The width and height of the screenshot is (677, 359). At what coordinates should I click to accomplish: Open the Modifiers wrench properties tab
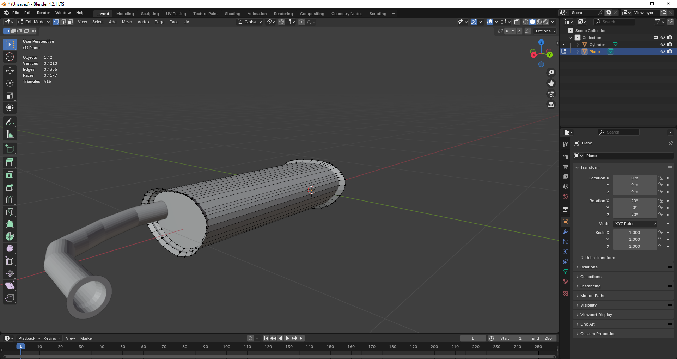coord(565,232)
